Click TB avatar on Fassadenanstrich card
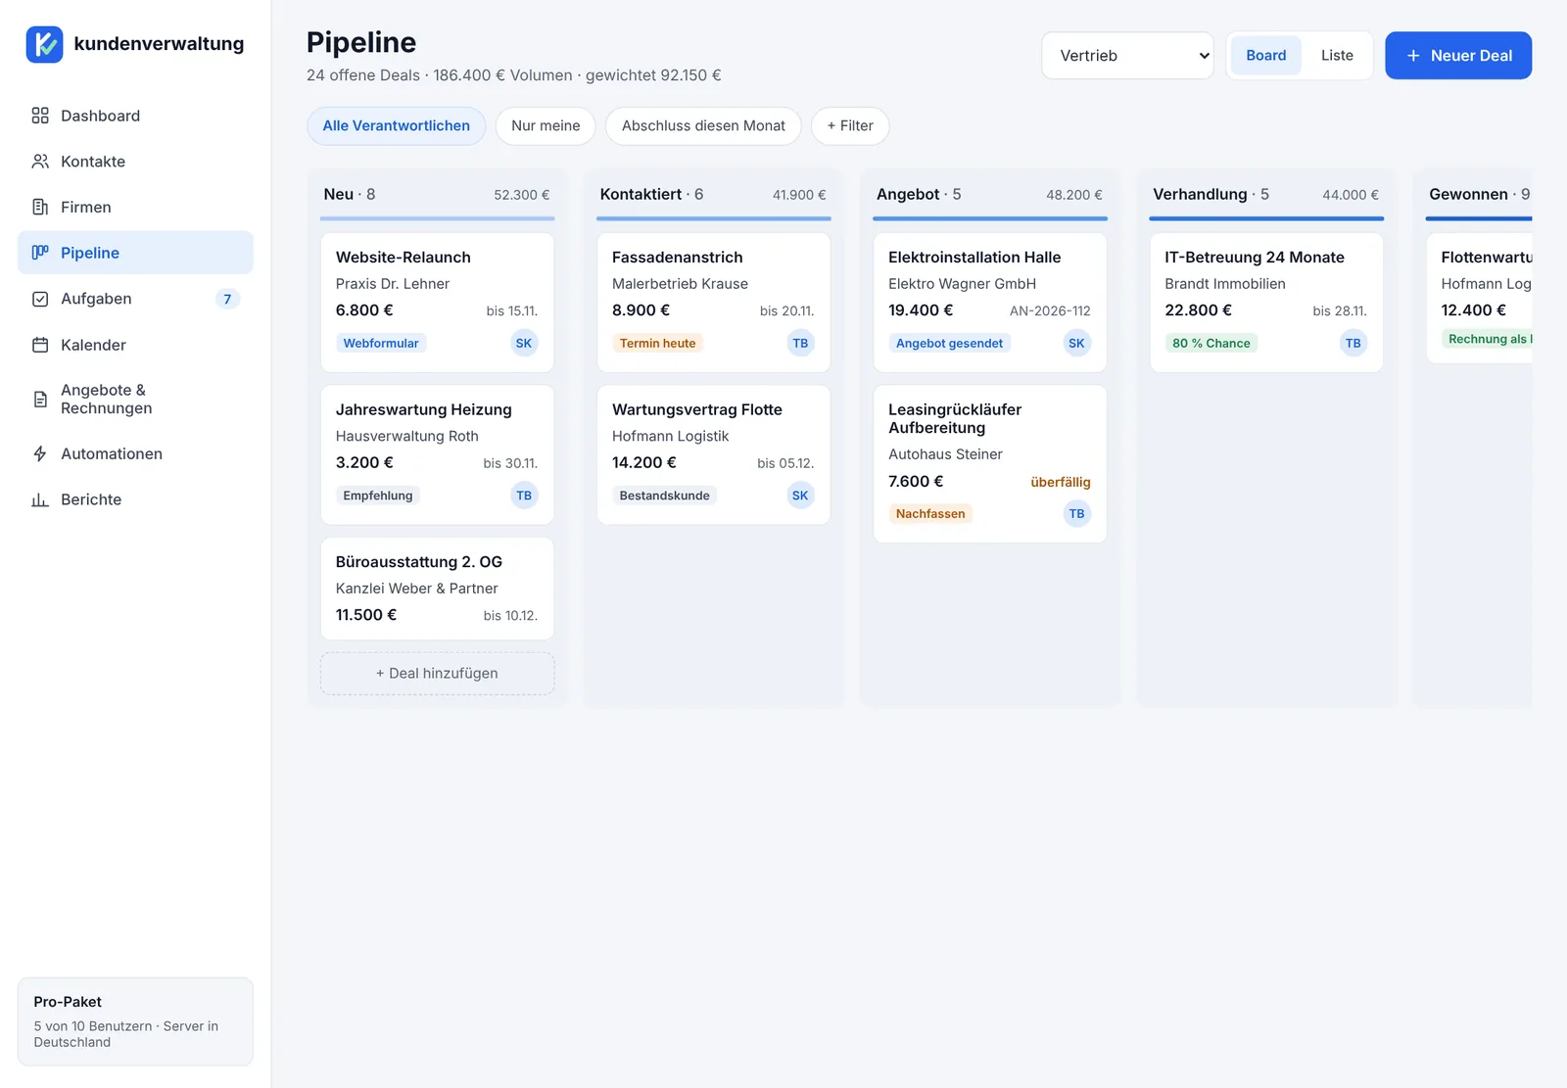 pos(800,343)
